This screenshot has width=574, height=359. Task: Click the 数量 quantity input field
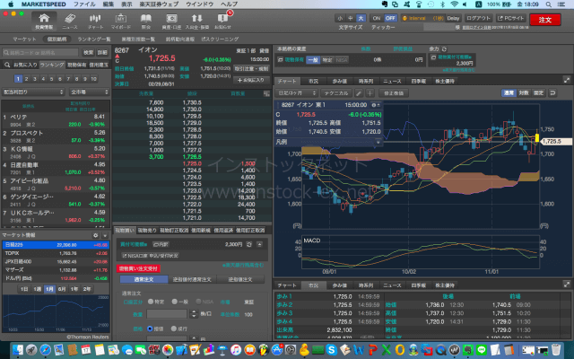click(x=167, y=314)
